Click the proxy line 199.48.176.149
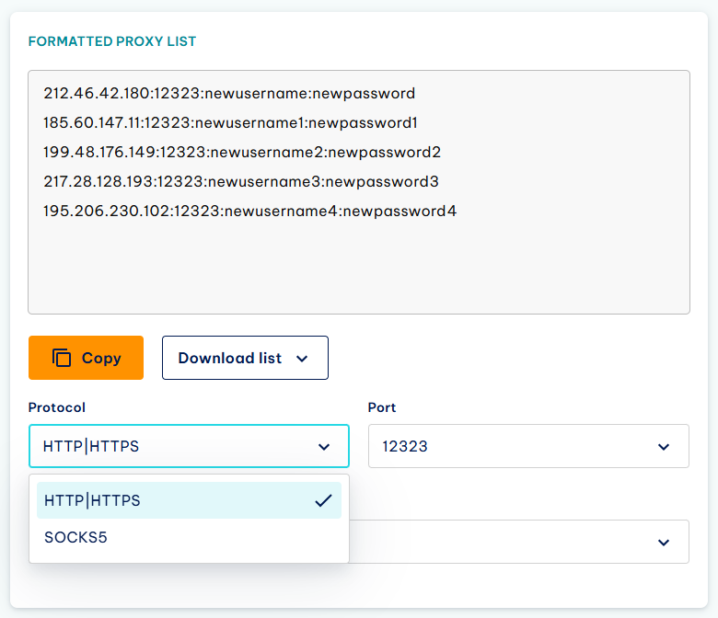718x618 pixels. (242, 152)
